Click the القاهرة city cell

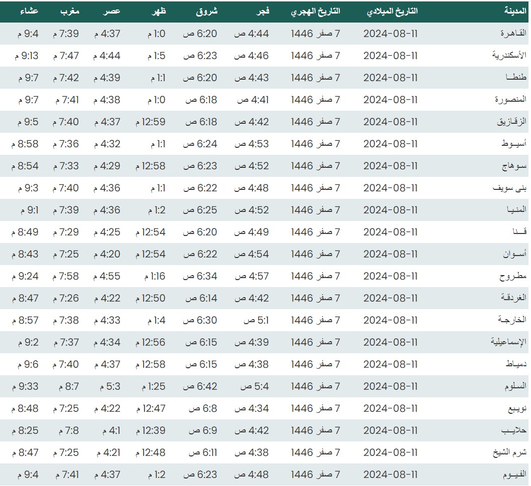513,34
